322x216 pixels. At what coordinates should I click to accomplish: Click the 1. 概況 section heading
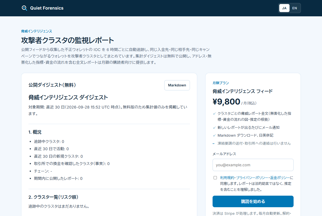coord(35,132)
